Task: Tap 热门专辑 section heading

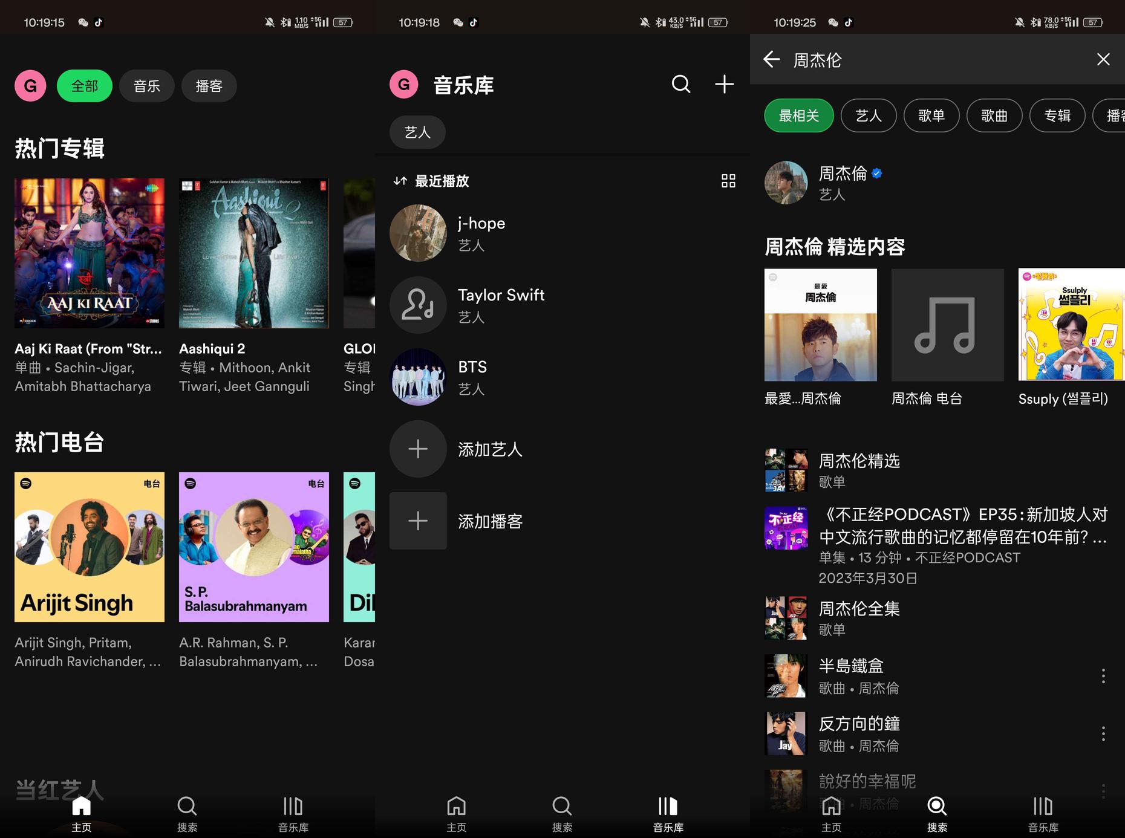Action: tap(59, 148)
